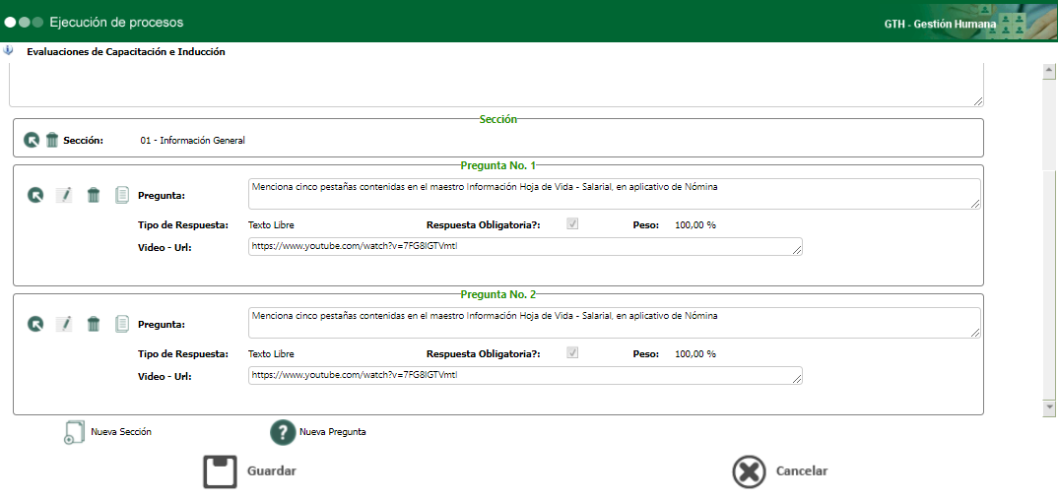Edit Pregunta No. 2 with the pencil icon
This screenshot has width=1058, height=499.
click(64, 325)
